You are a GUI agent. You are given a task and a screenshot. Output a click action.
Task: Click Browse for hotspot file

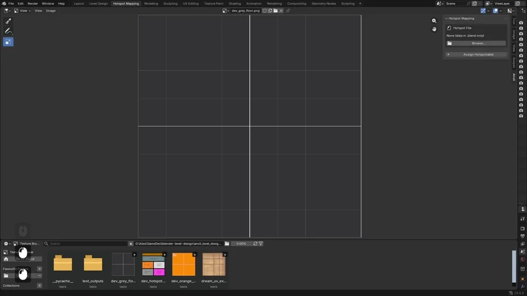click(475, 43)
